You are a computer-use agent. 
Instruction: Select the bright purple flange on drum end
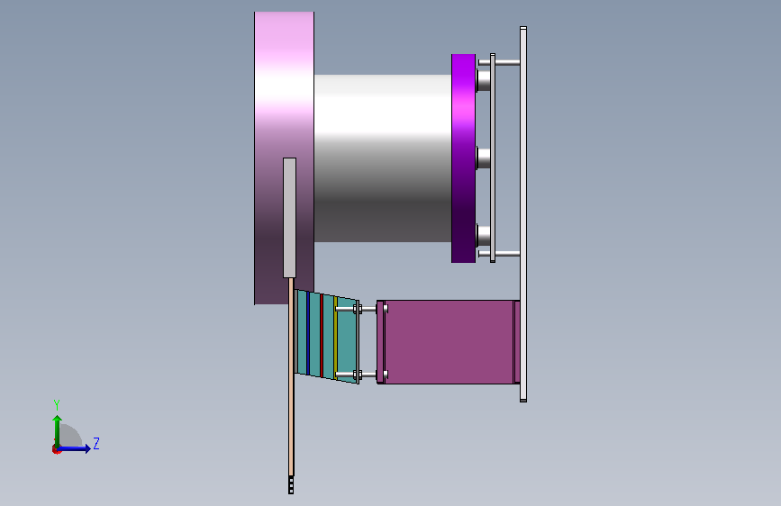[463, 158]
